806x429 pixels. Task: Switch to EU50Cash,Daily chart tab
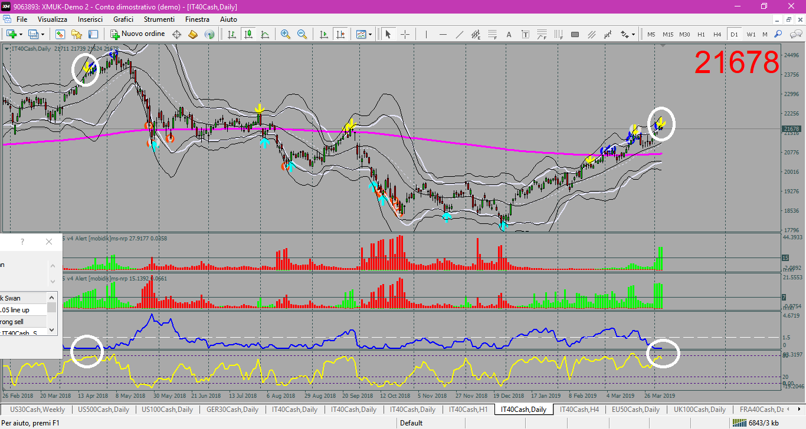pyautogui.click(x=635, y=410)
